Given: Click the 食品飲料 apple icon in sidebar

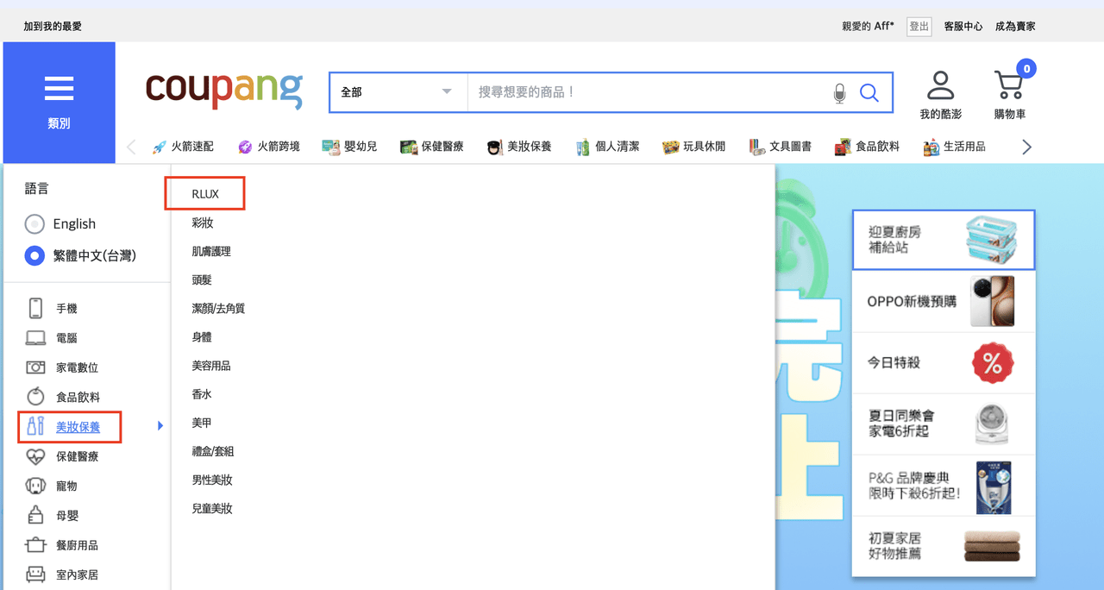Looking at the screenshot, I should 35,397.
